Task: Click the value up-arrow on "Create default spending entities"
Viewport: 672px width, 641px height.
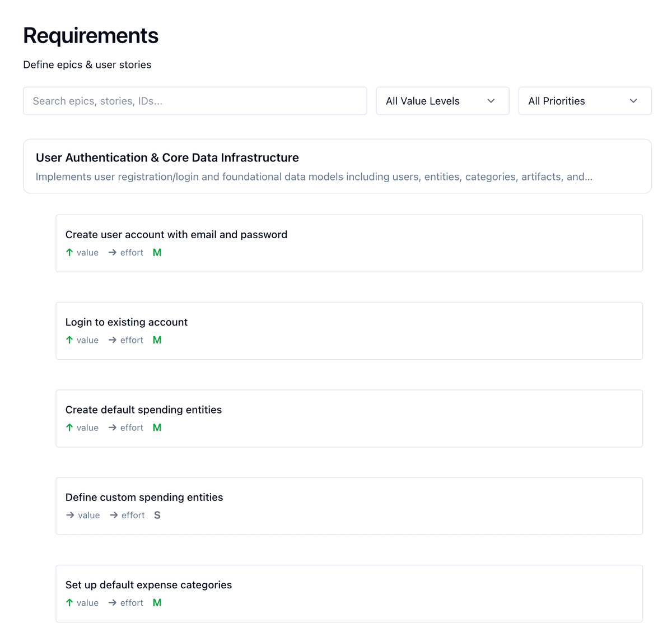Action: 69,427
